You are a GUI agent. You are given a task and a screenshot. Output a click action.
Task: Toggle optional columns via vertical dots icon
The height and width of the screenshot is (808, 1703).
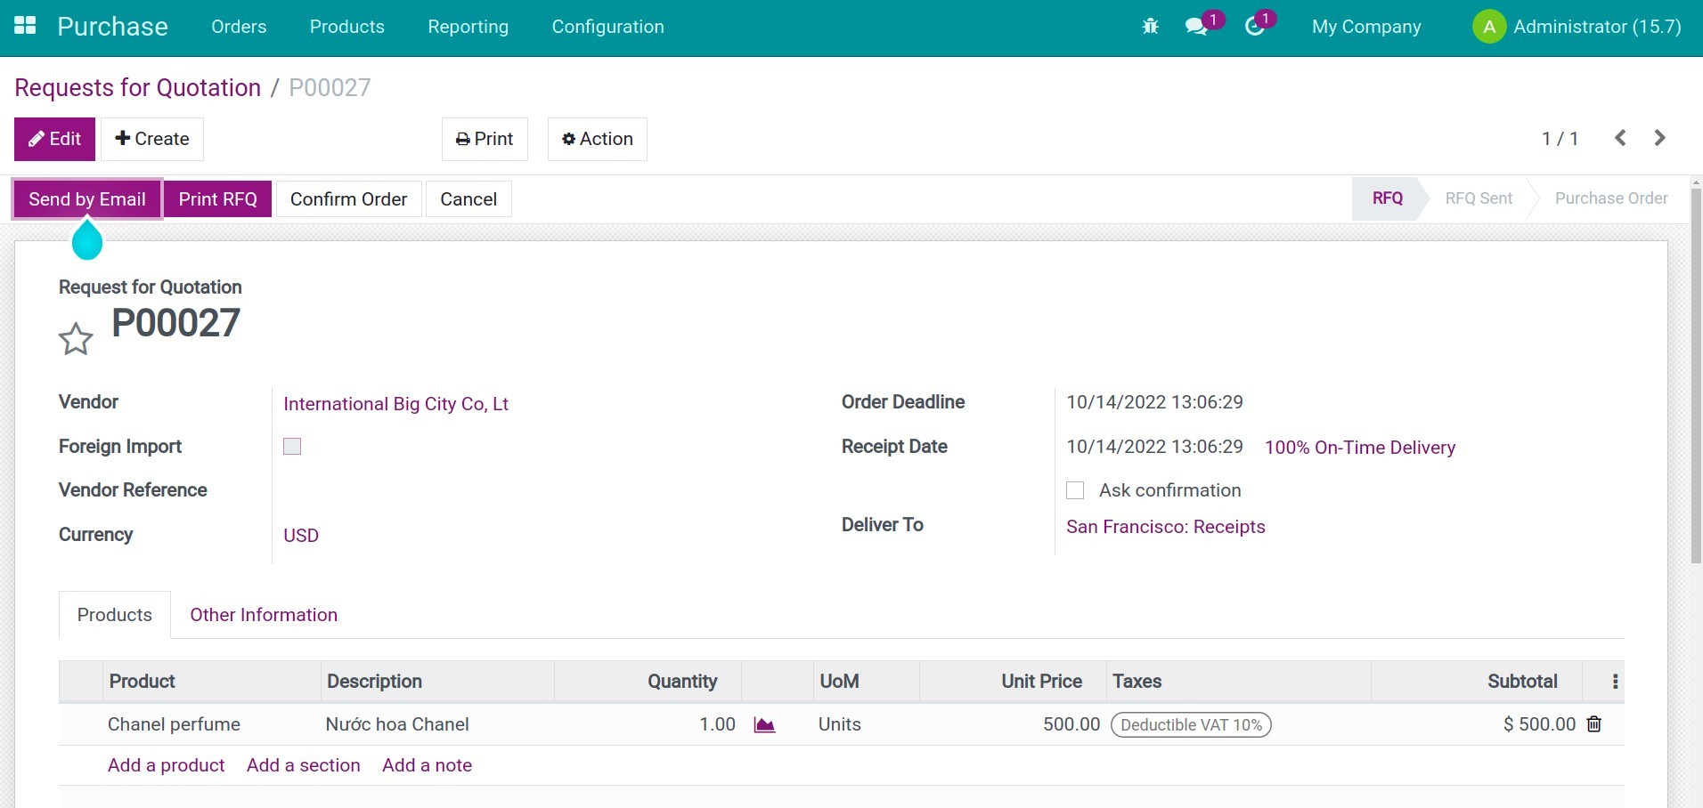point(1614,681)
